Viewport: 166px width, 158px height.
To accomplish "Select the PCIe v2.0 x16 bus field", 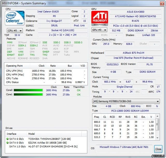I will coord(135,26).
